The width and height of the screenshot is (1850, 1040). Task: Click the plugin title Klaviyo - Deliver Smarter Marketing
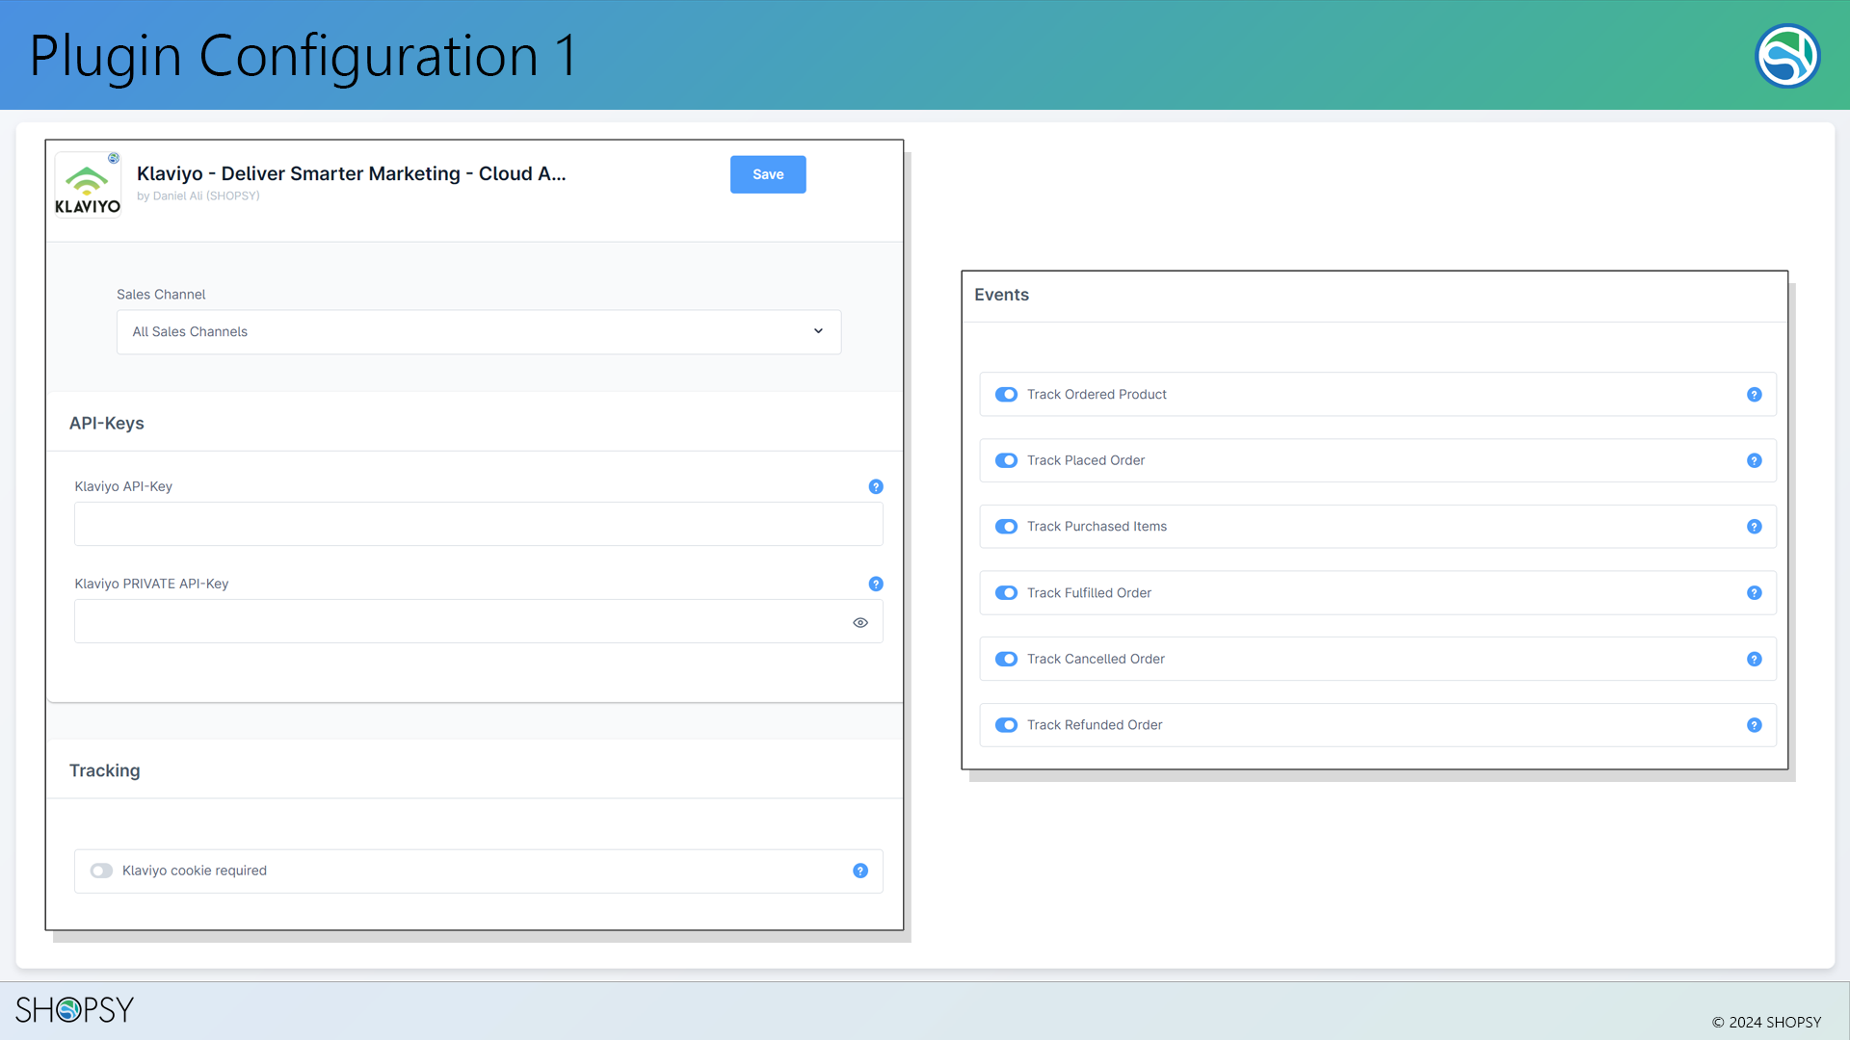click(x=351, y=173)
